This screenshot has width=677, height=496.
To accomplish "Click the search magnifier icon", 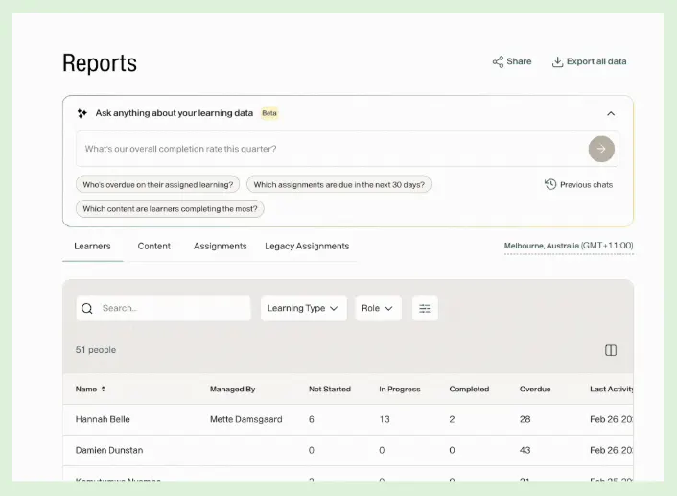I will click(87, 308).
